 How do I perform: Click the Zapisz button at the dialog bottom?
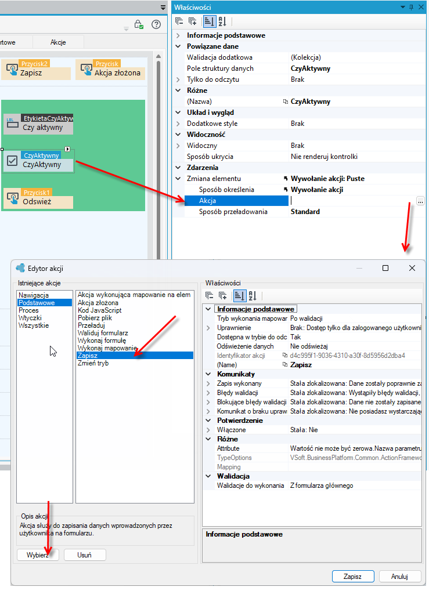(x=353, y=576)
